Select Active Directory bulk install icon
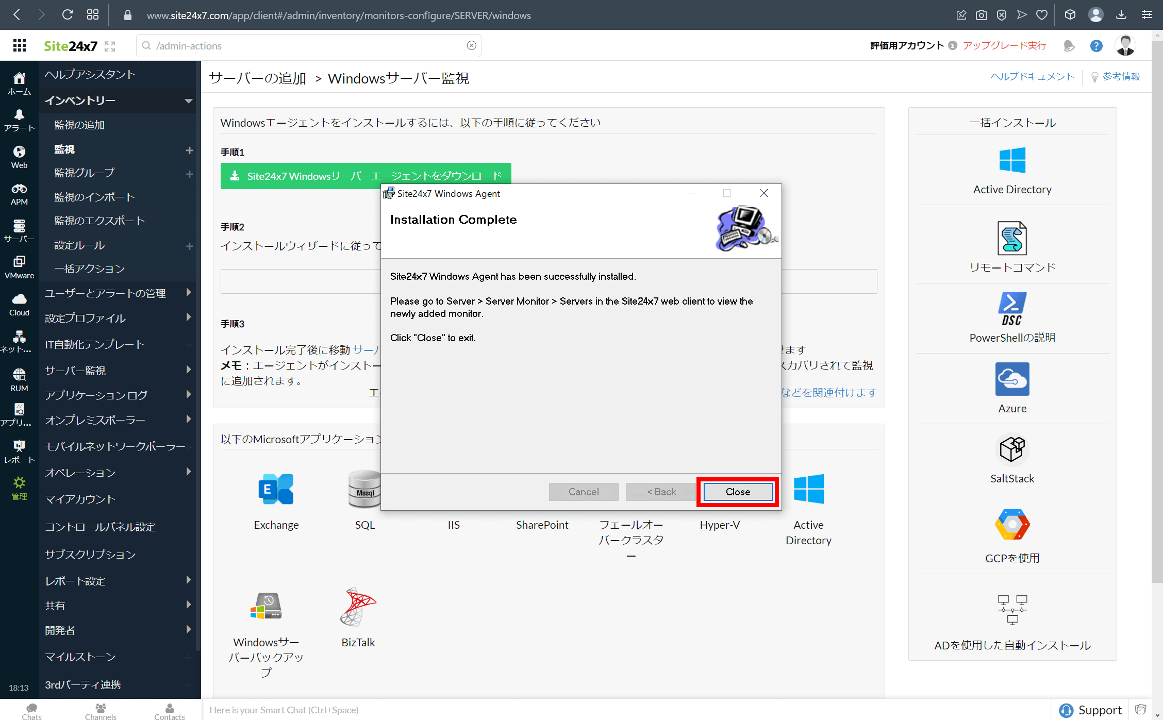Screen dimensions: 1163x720 [1012, 160]
